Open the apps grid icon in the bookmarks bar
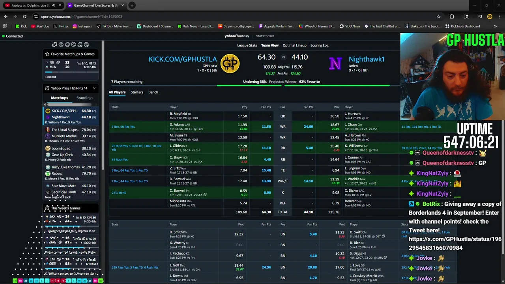 point(5,26)
